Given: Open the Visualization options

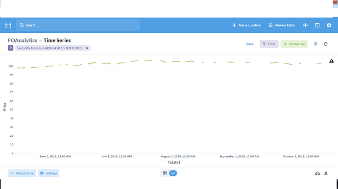Looking at the screenshot, I should [22, 173].
